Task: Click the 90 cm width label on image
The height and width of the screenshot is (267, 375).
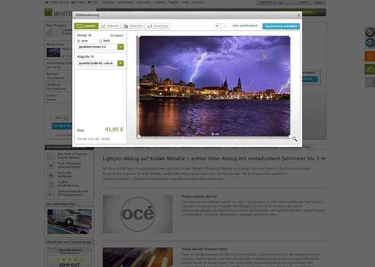Action: [215, 134]
